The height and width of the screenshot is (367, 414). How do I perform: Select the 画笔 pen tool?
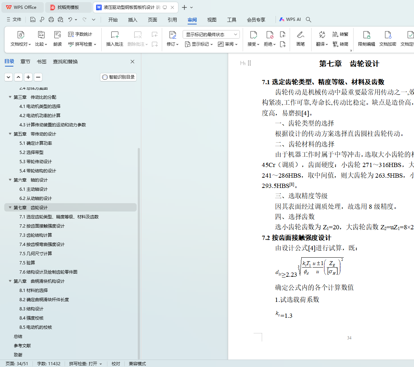pos(301,39)
